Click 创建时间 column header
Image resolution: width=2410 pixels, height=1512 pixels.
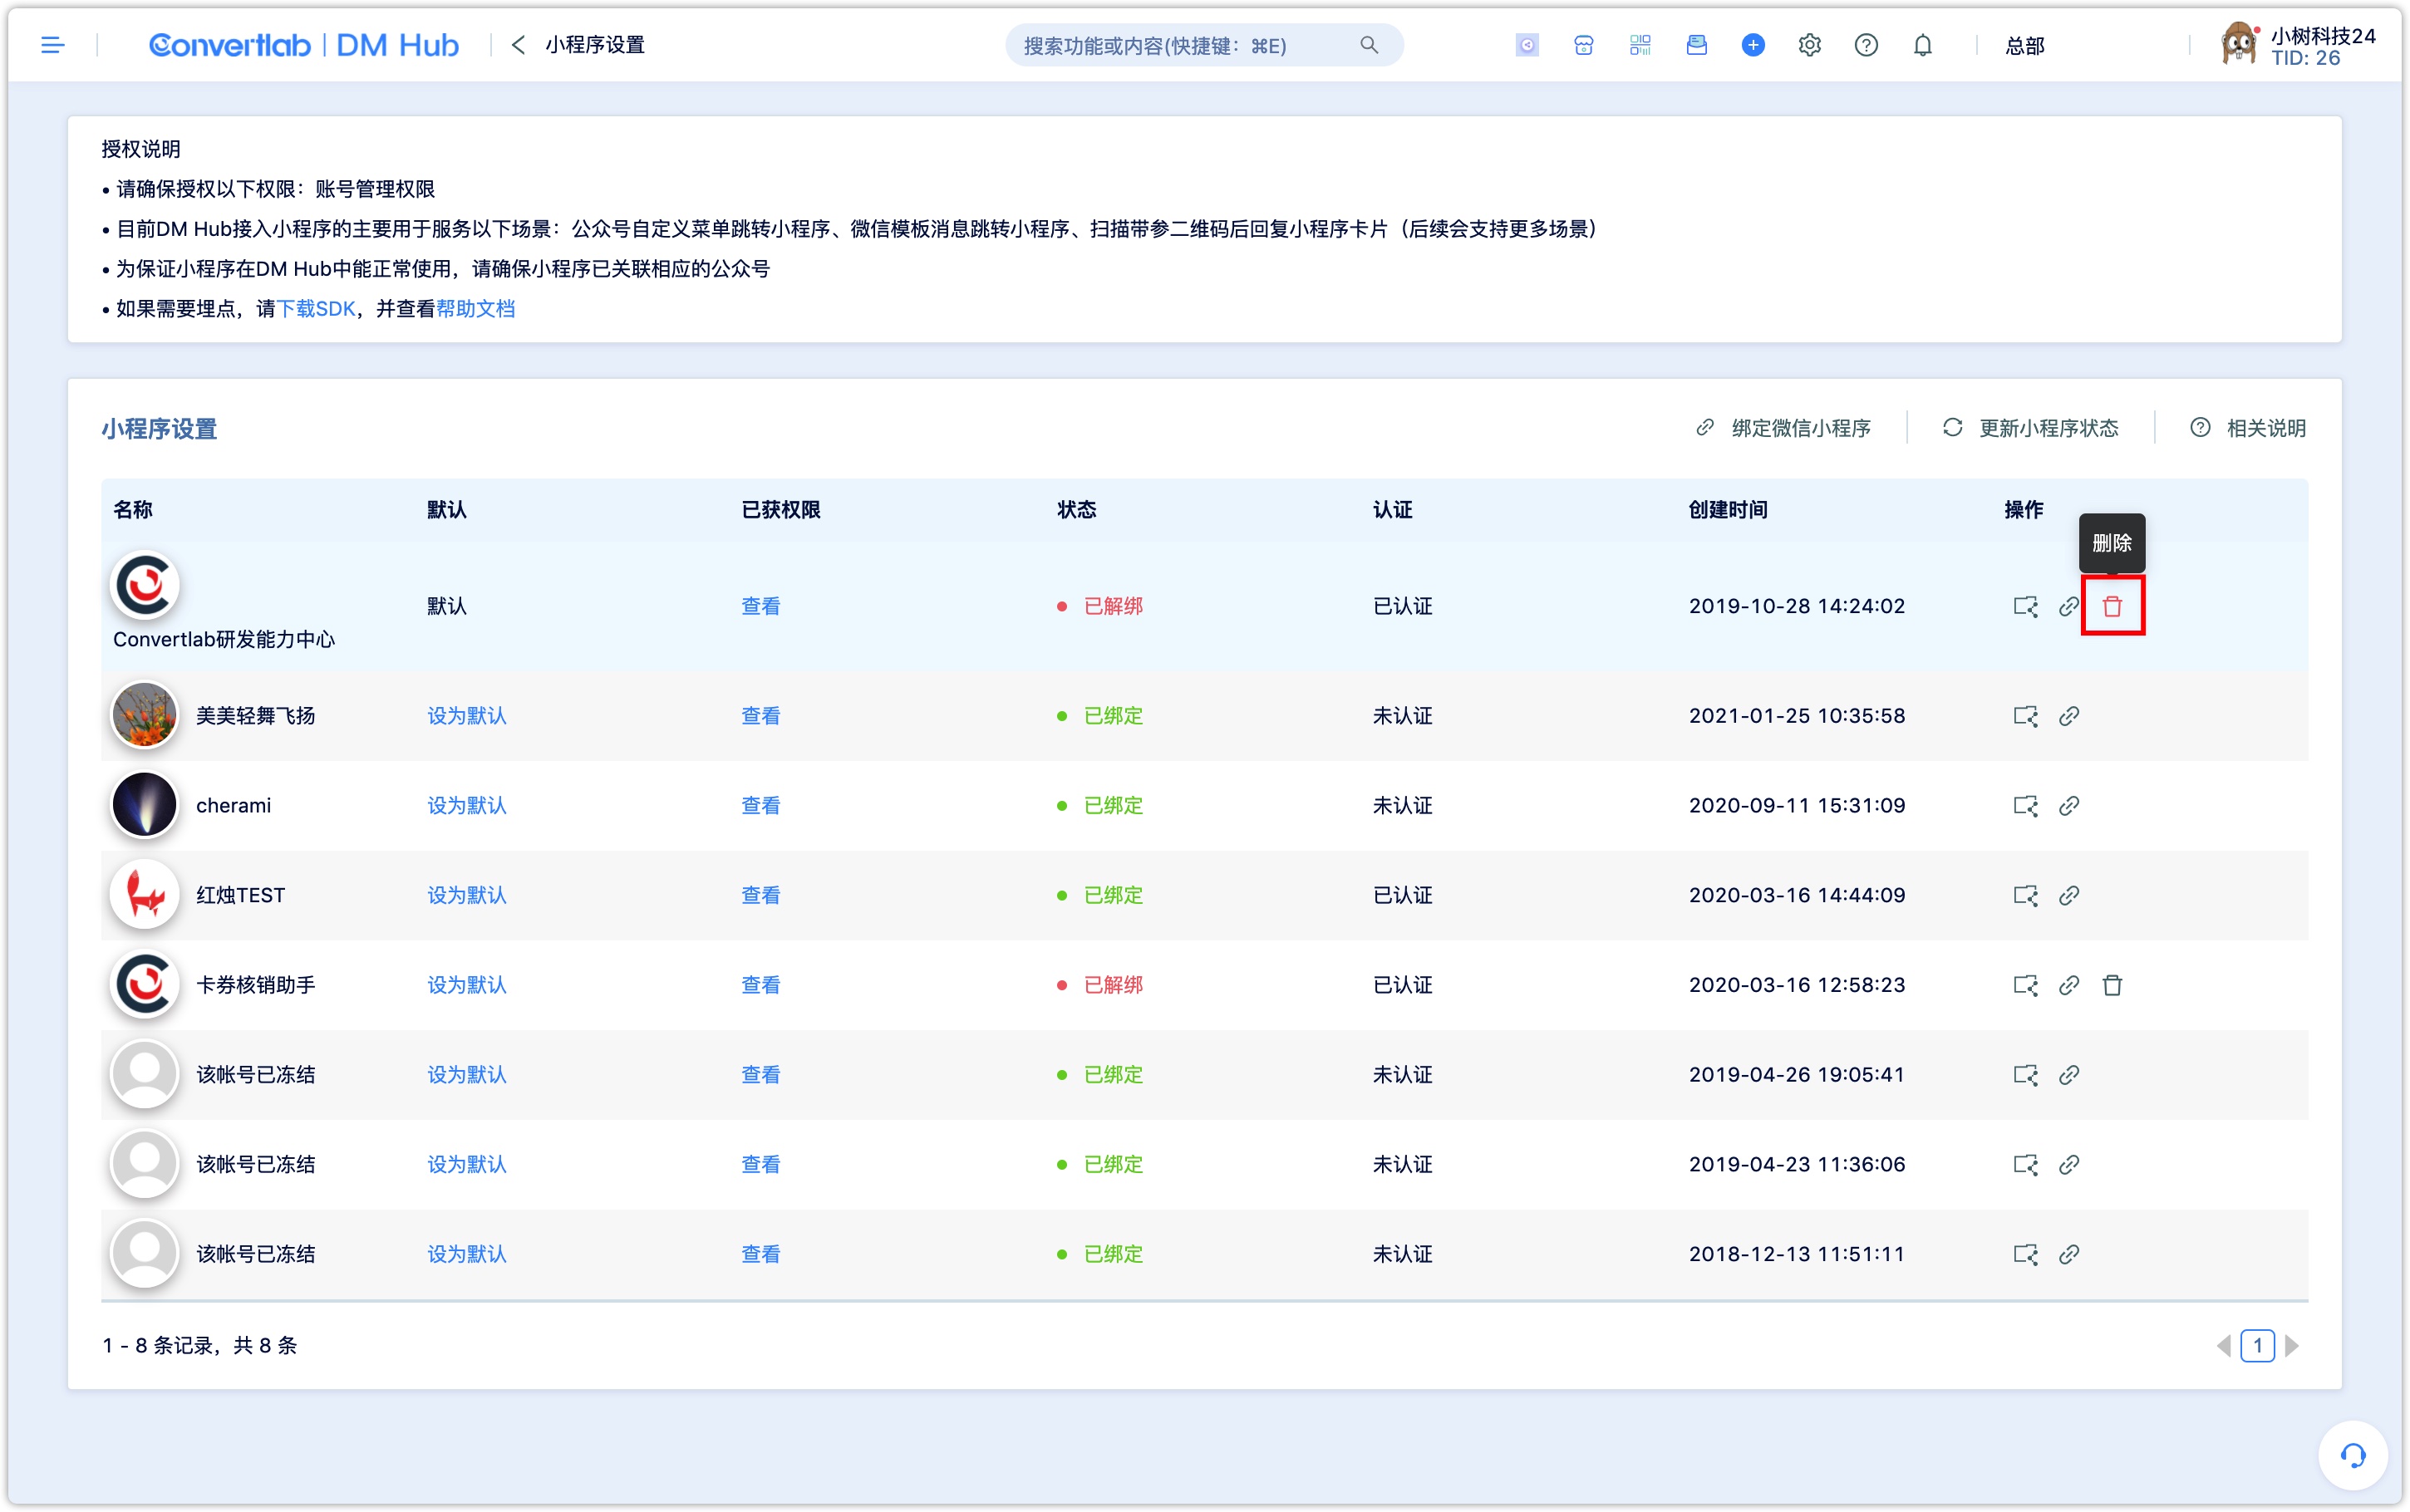[x=1728, y=510]
